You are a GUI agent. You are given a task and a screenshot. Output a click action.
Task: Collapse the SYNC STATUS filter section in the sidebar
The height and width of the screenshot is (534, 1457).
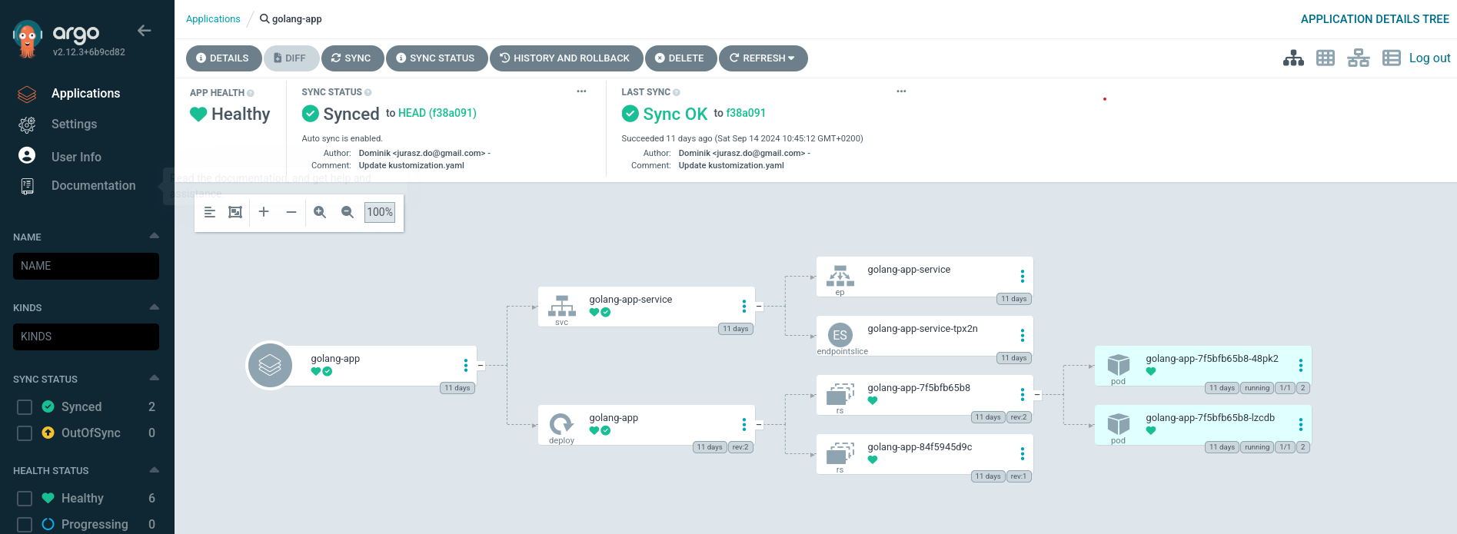tap(154, 378)
